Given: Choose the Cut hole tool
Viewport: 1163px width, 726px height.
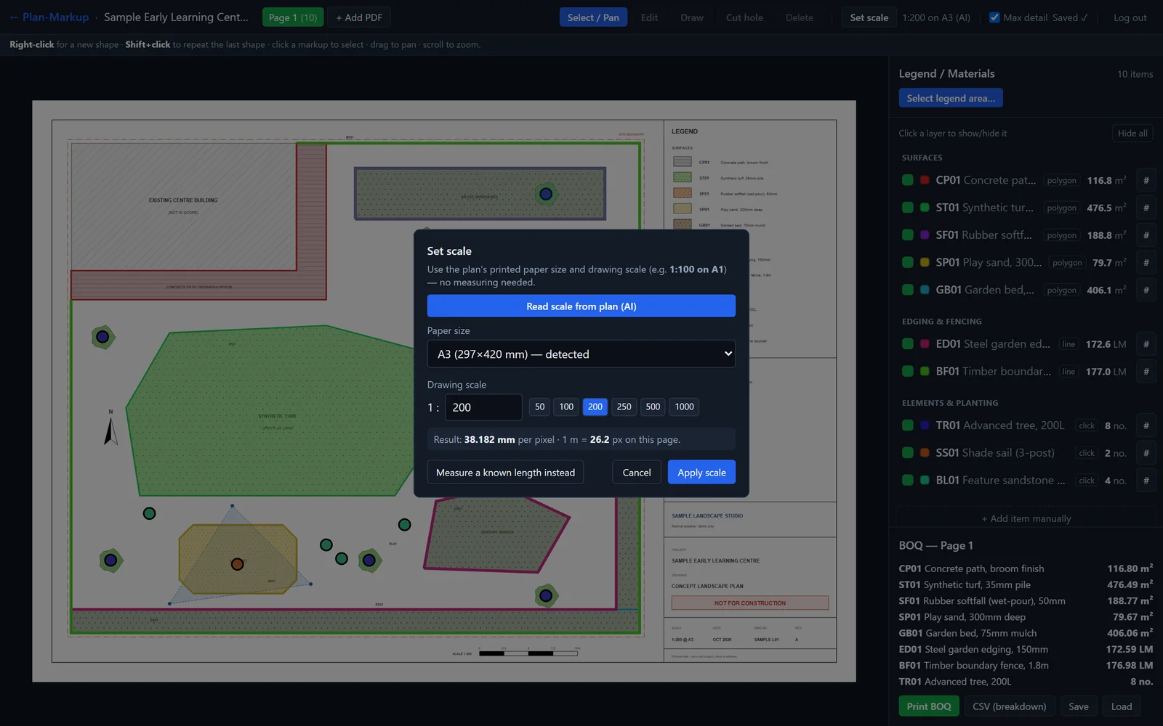Looking at the screenshot, I should [744, 17].
